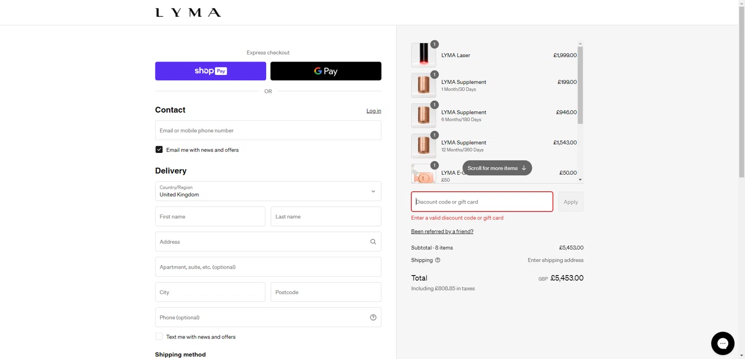Viewport: 745px width, 359px height.
Task: Click the order list scroll-down arrow
Action: [x=580, y=180]
